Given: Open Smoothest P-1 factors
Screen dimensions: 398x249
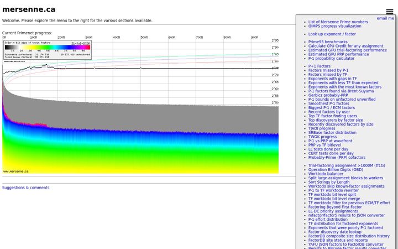Looking at the screenshot, I should coord(329,103).
